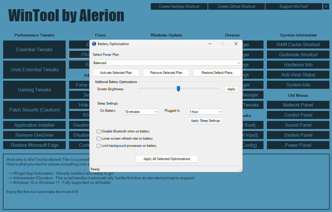The width and height of the screenshot is (332, 212).
Task: Click Restore Default Plans button
Action: pos(217,73)
